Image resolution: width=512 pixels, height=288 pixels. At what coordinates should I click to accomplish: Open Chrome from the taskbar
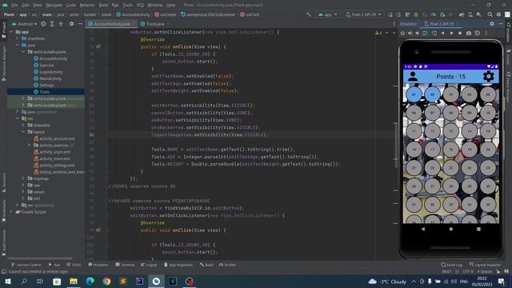point(106,281)
